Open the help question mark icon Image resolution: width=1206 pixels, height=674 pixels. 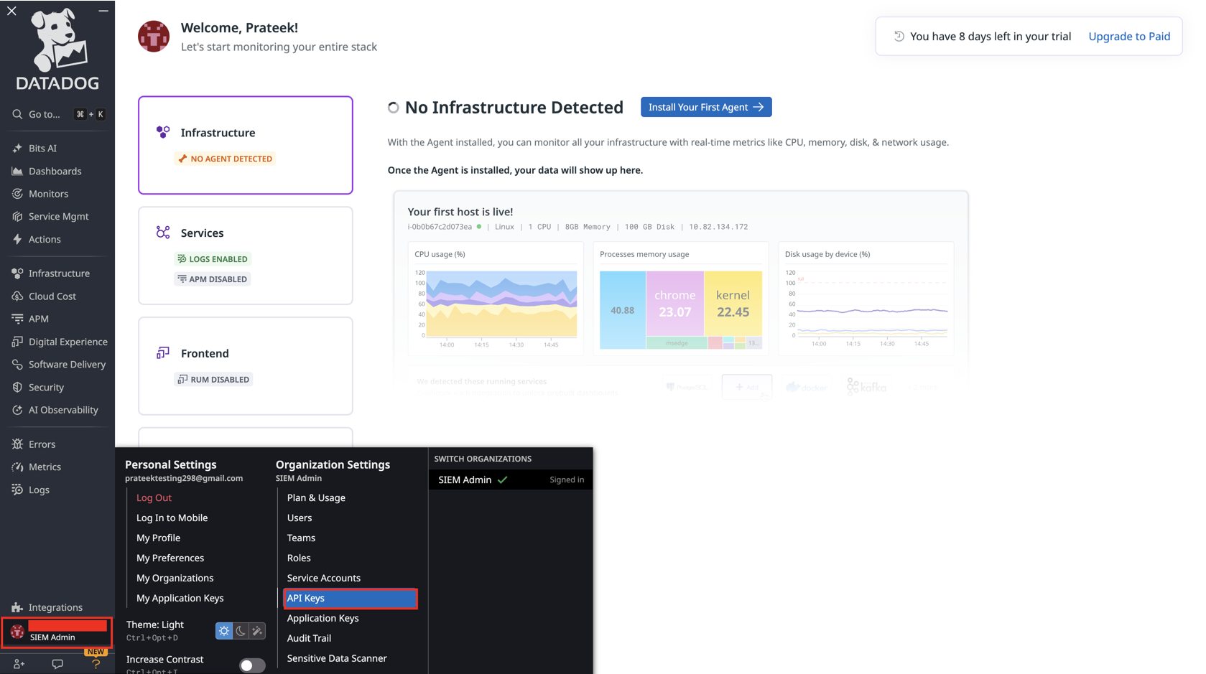(96, 664)
